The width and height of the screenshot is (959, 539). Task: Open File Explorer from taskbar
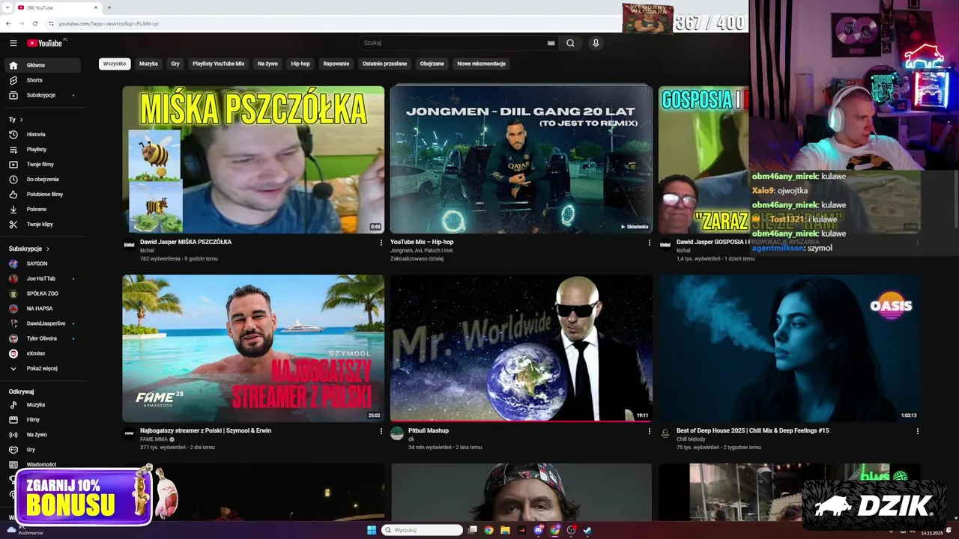505,530
